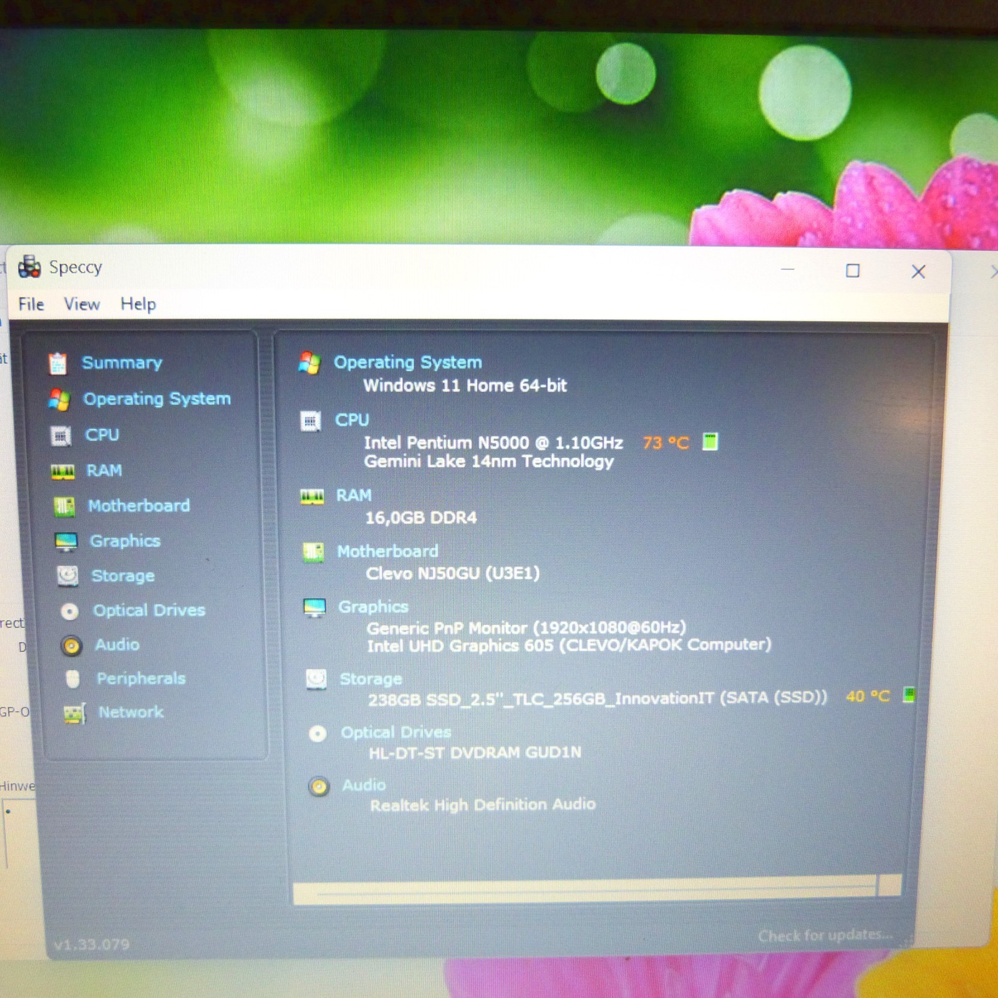Click the Optical Drives disc icon in sidebar
The height and width of the screenshot is (998, 998).
(70, 611)
